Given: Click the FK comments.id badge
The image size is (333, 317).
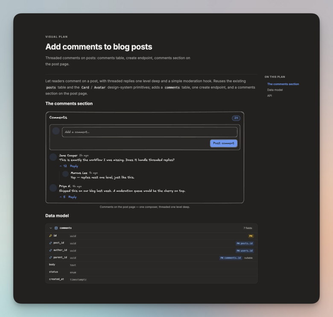Looking at the screenshot, I should [231, 258].
